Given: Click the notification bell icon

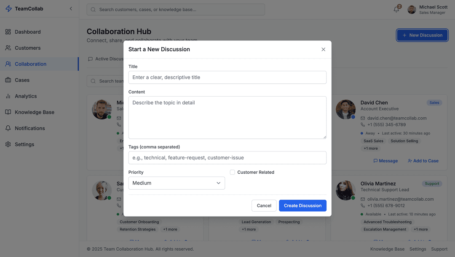Looking at the screenshot, I should click(x=396, y=9).
